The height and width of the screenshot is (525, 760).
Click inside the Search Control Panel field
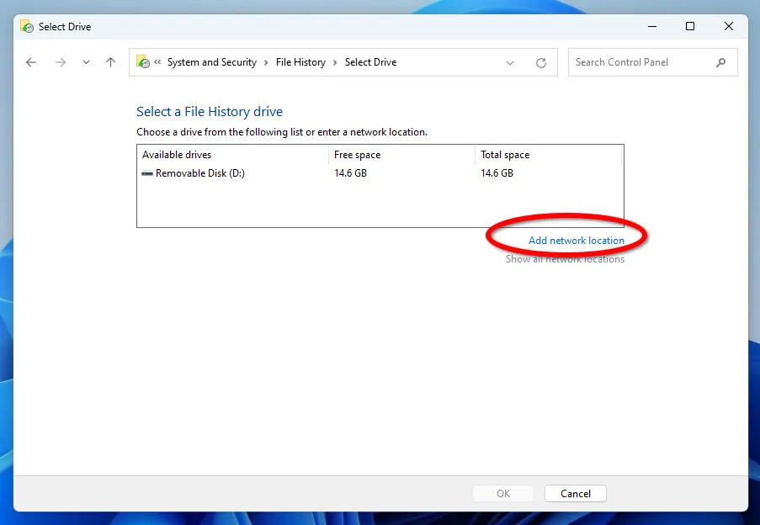click(x=640, y=62)
